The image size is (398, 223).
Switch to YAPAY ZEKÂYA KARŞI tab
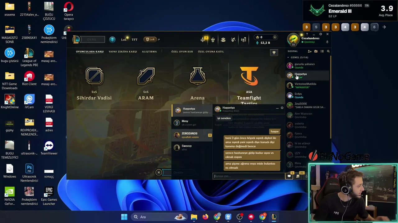(x=123, y=51)
